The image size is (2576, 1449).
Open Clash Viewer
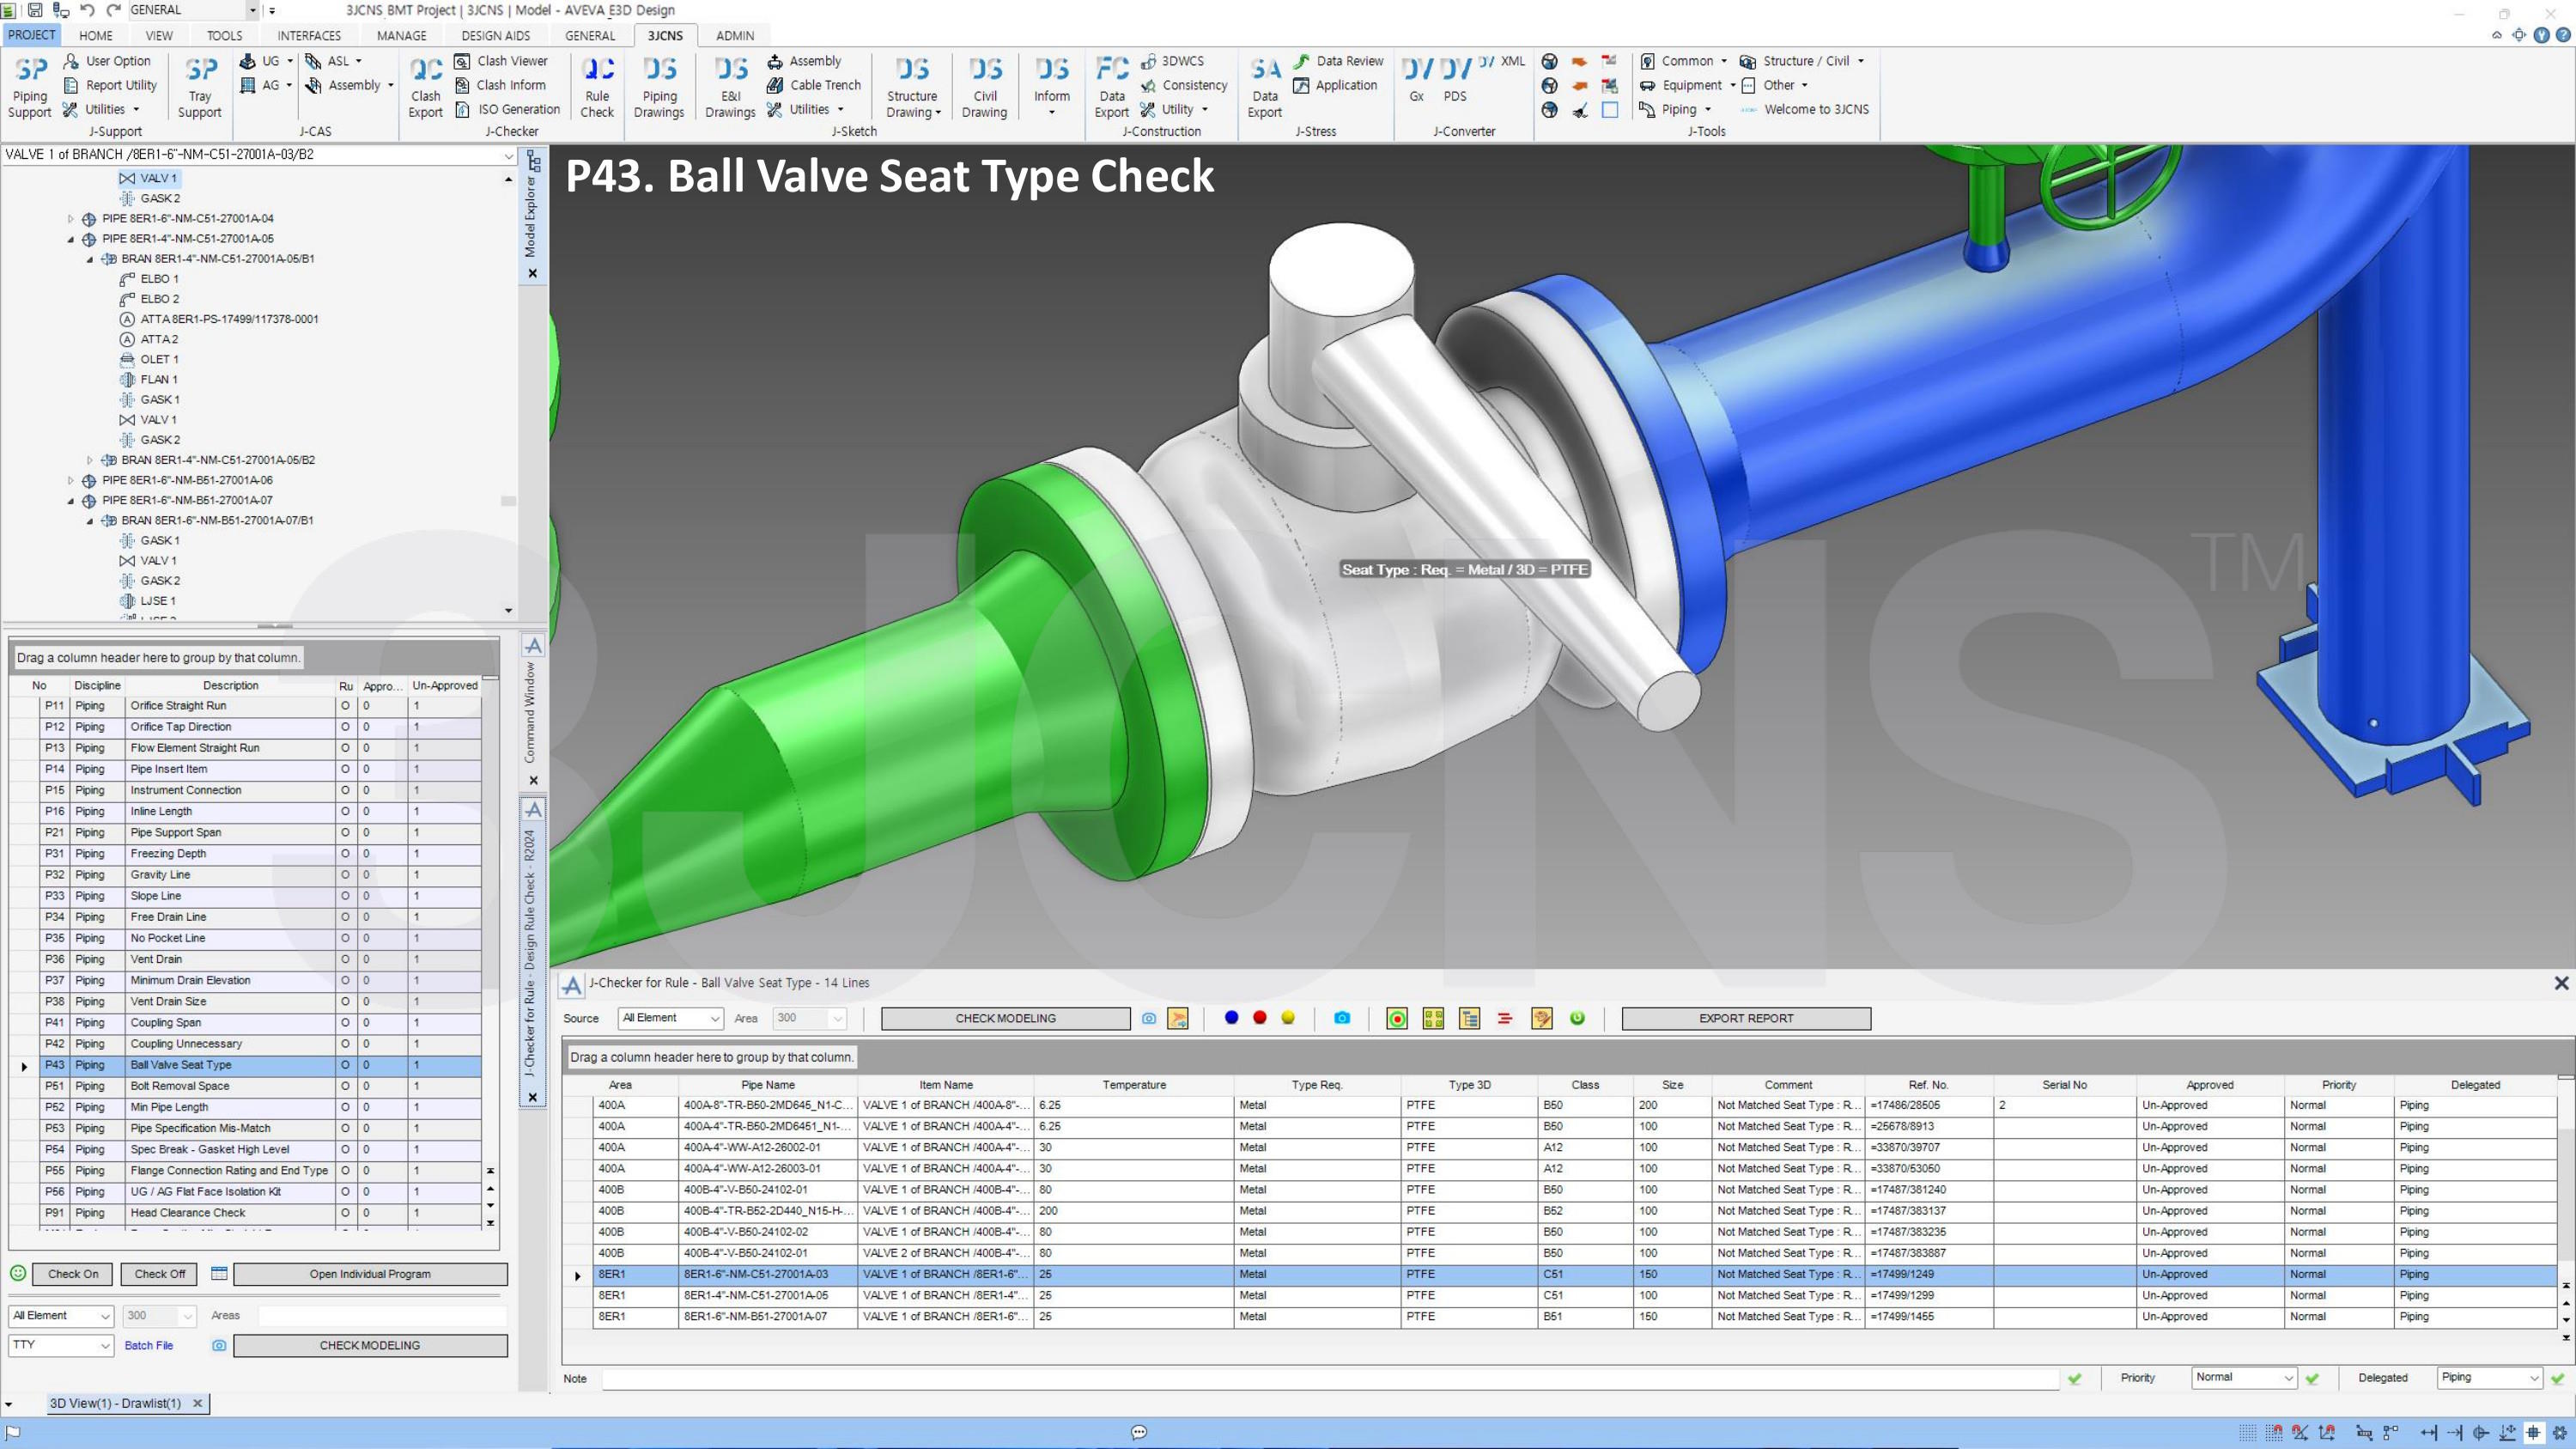click(x=501, y=61)
